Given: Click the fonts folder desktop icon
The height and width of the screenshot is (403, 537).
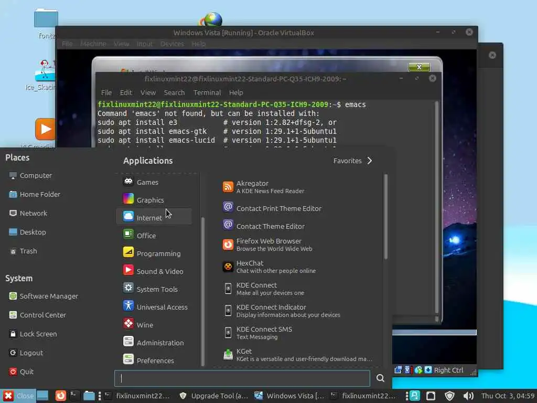Looking at the screenshot, I should coord(46,18).
